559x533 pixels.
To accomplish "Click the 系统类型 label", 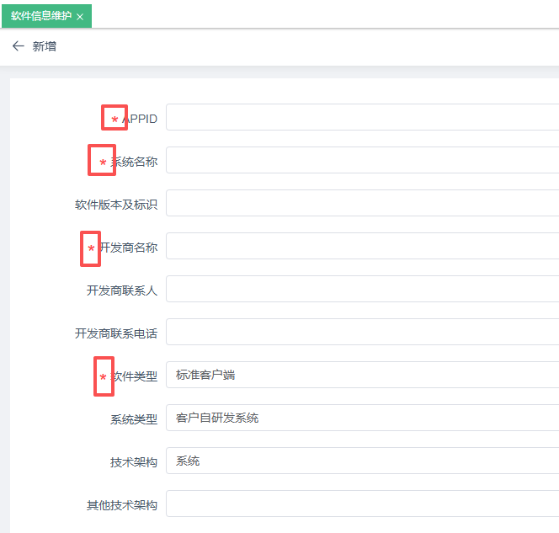I will tap(134, 419).
